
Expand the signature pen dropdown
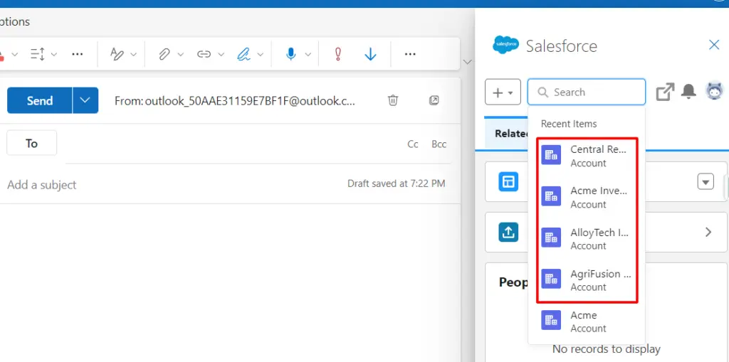point(261,54)
